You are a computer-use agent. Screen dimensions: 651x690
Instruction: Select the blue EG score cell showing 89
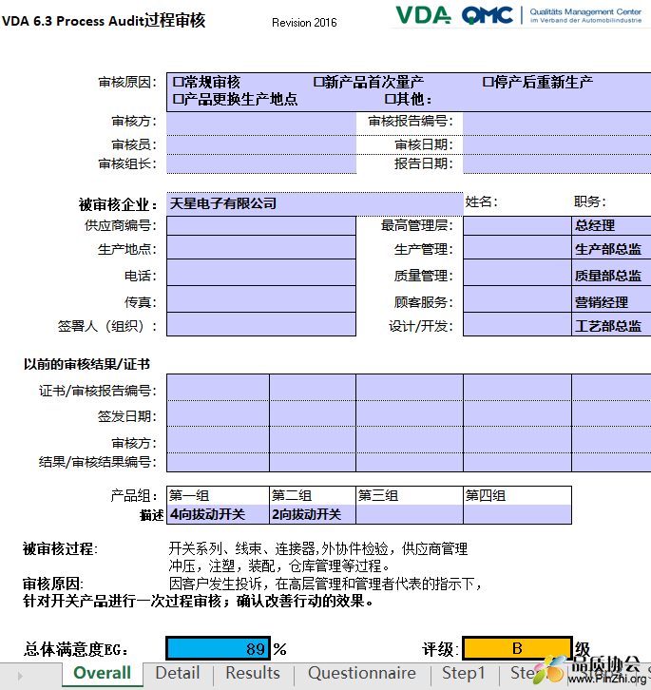tap(218, 648)
